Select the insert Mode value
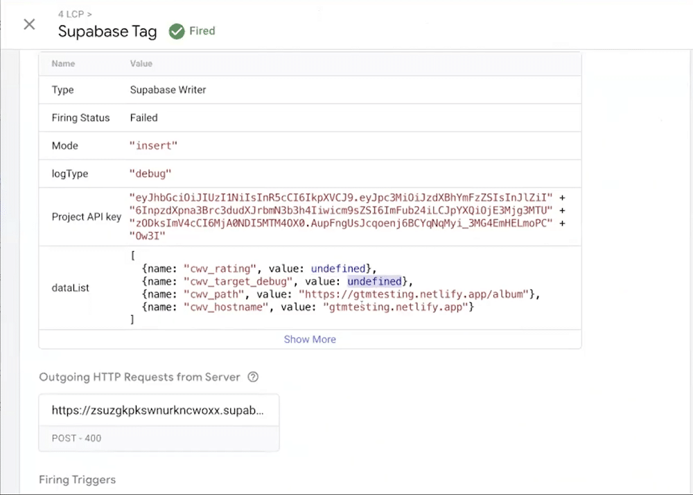This screenshot has height=495, width=693. [153, 145]
